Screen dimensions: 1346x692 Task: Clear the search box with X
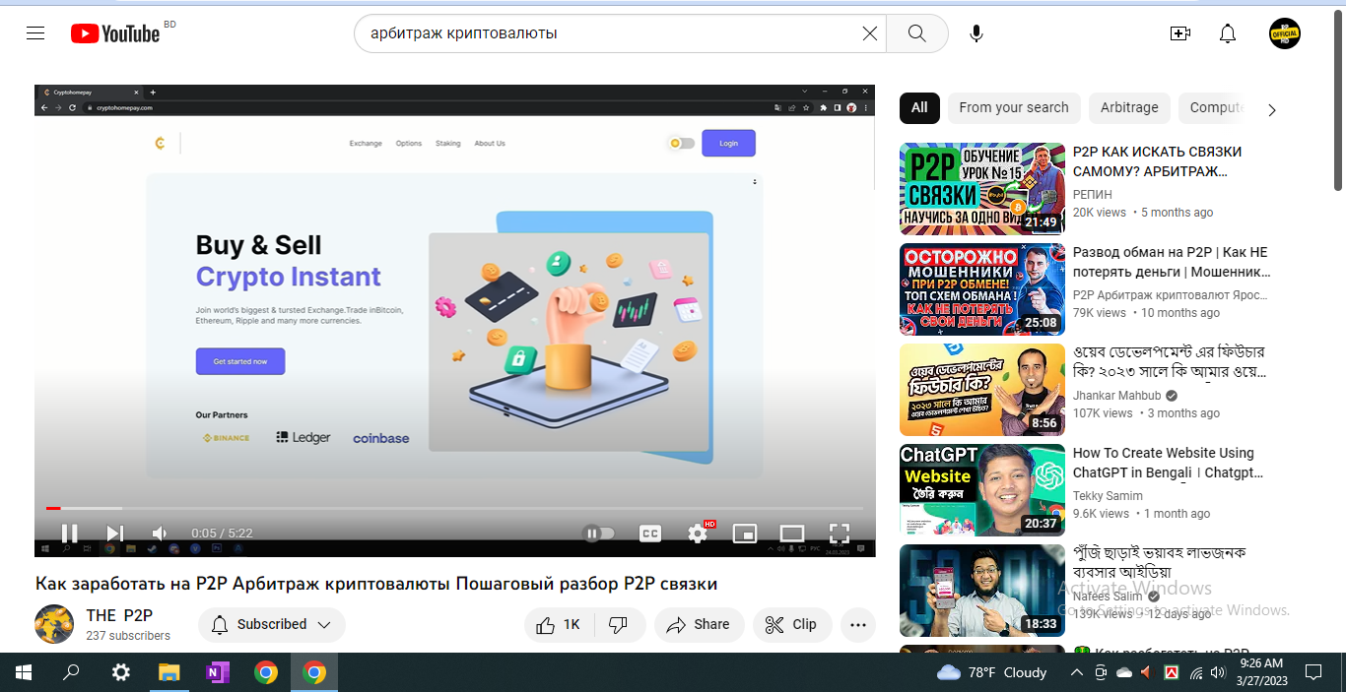click(870, 33)
